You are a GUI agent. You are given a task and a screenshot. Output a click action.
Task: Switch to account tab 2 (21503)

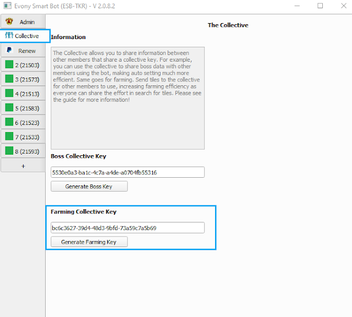point(23,65)
